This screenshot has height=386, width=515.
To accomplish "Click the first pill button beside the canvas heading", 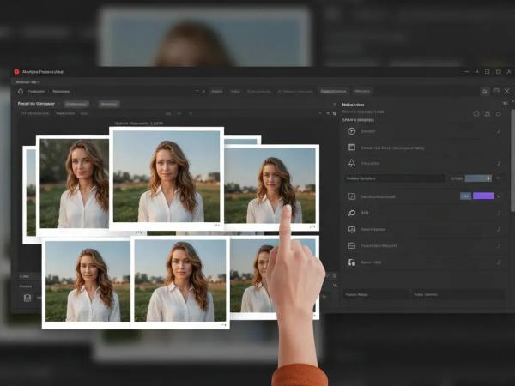I will [x=76, y=104].
